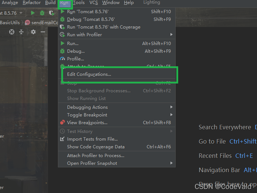This screenshot has width=257, height=193.
Task: Click the locate target crosshair icon
Action: click(12, 32)
